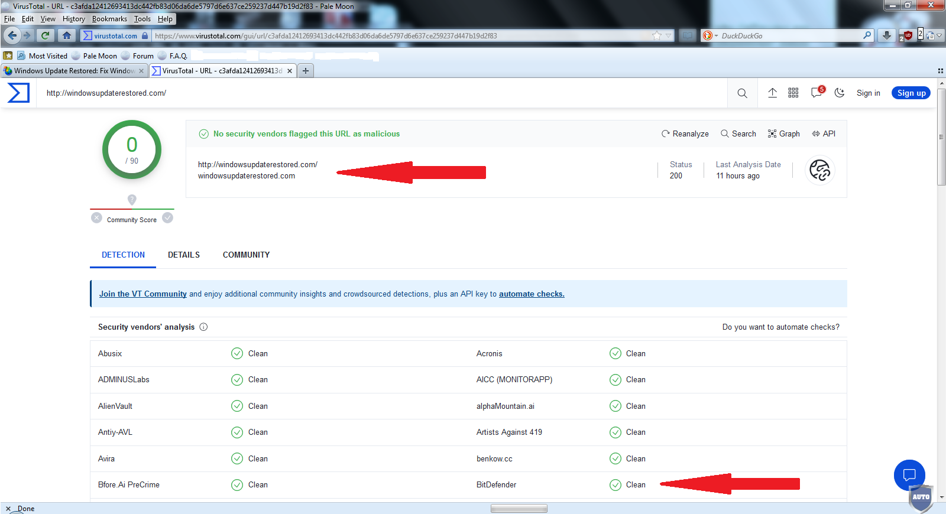The width and height of the screenshot is (946, 514).
Task: Click the browser address bar URL
Action: tap(401, 35)
